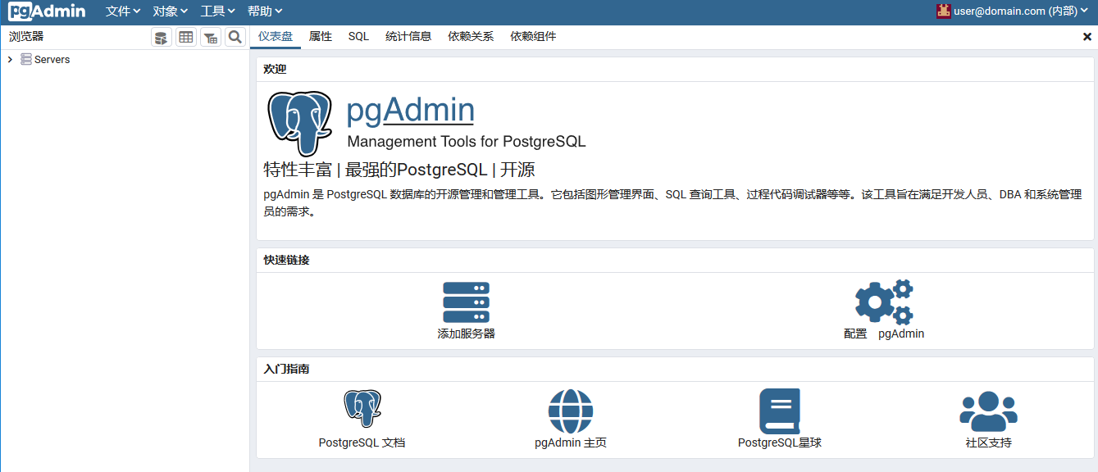Open the Query Tool from the browser toolbar
Image resolution: width=1098 pixels, height=472 pixels.
(x=161, y=36)
